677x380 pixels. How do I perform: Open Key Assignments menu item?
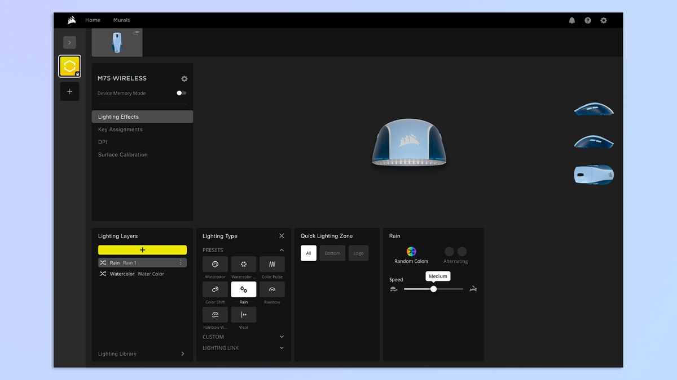(x=120, y=129)
